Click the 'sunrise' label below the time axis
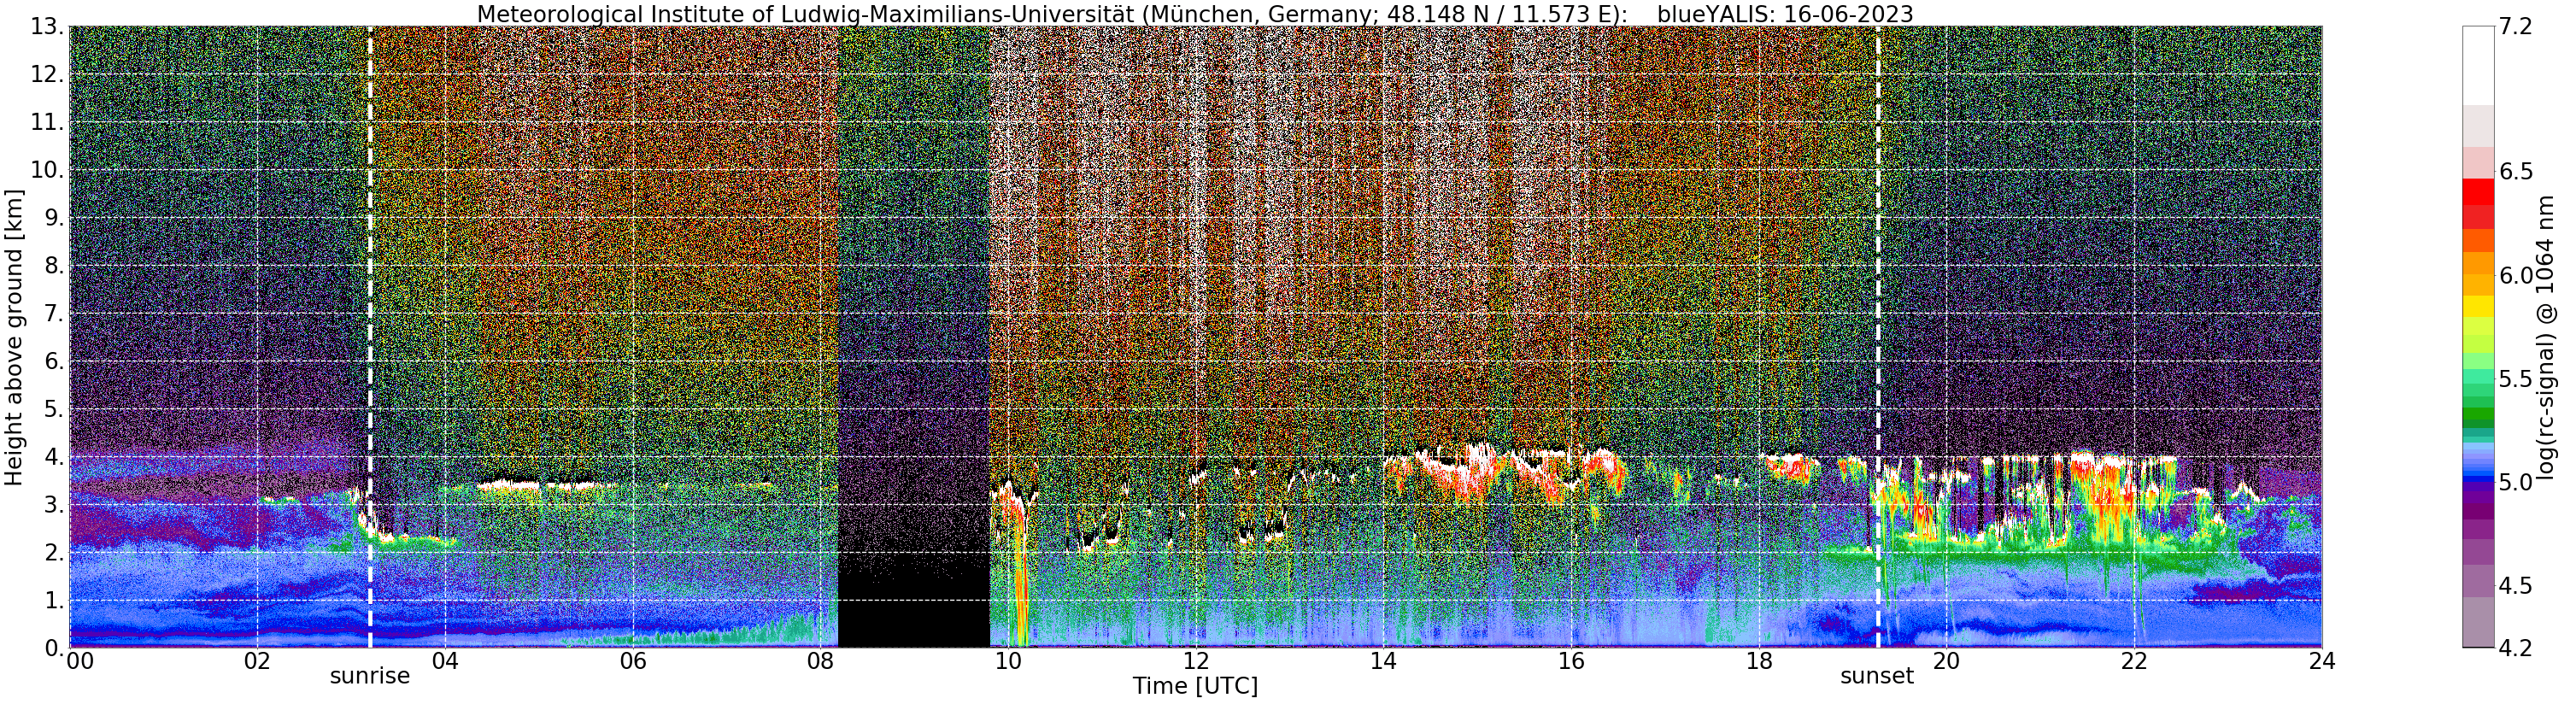2576x704 pixels. point(370,676)
